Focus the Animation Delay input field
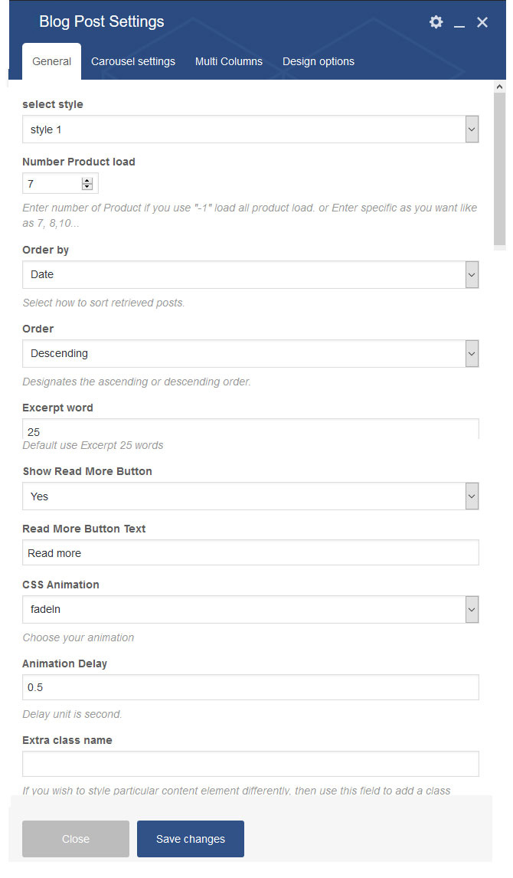513x878 pixels. [x=250, y=687]
